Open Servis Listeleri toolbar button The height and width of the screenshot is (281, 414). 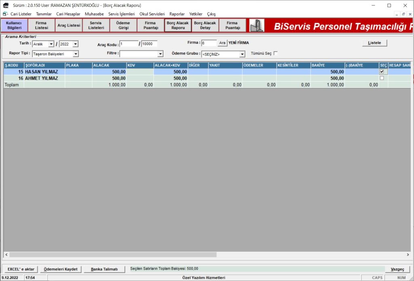click(x=96, y=25)
